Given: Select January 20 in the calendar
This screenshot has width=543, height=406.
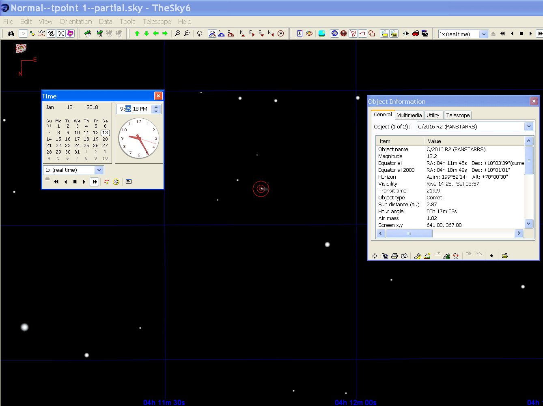Looking at the screenshot, I should (105, 139).
